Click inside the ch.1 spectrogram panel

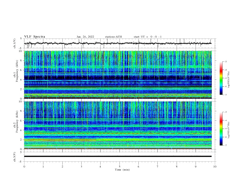(x=118, y=75)
